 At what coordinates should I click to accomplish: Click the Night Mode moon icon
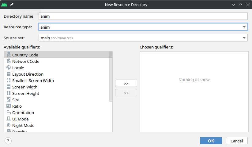(x=9, y=125)
